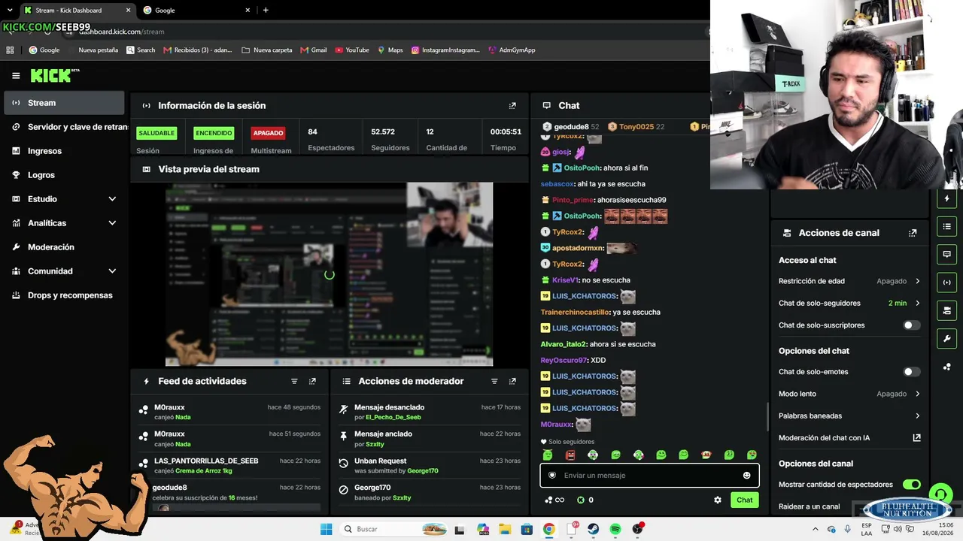This screenshot has width=963, height=541.
Task: Pop out the Feed de actividades panel
Action: 312,382
